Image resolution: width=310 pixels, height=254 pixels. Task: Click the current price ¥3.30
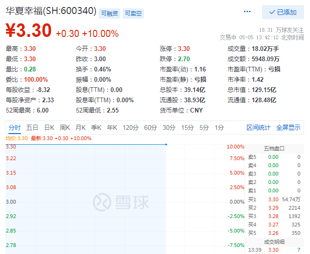(28, 30)
